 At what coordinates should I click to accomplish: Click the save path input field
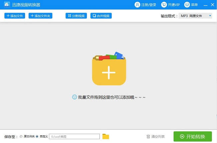point(74,137)
